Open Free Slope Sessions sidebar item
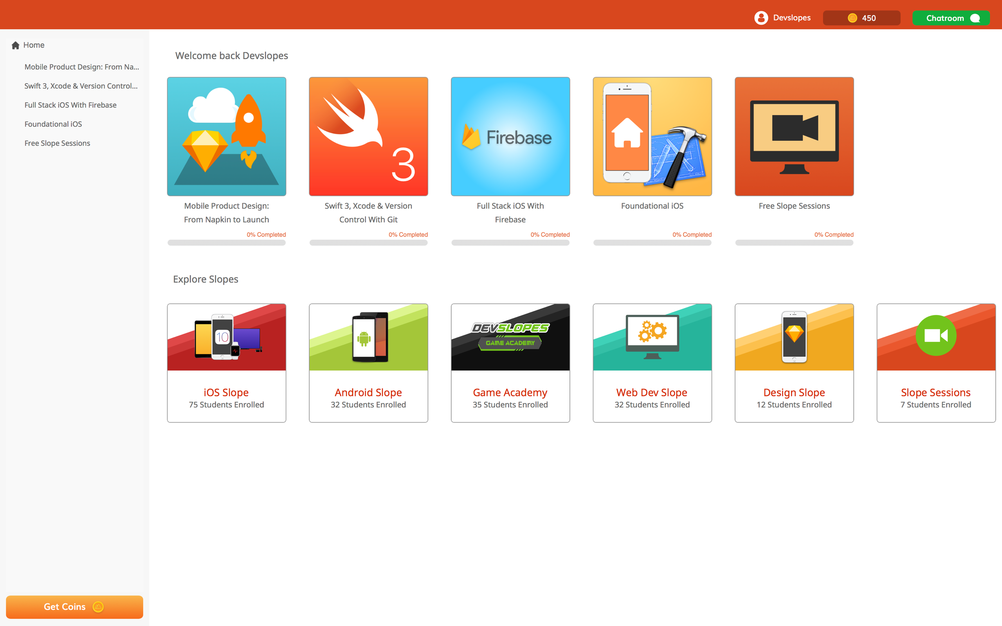Image resolution: width=1002 pixels, height=626 pixels. [57, 143]
